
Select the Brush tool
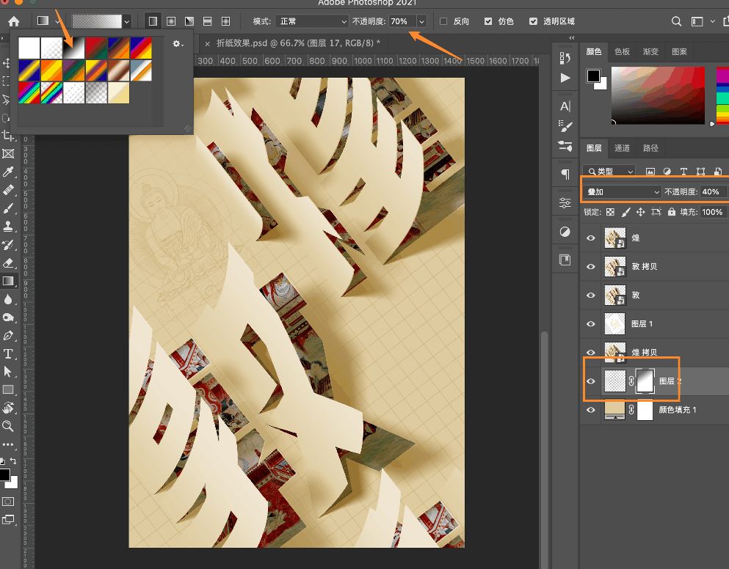pos(8,208)
